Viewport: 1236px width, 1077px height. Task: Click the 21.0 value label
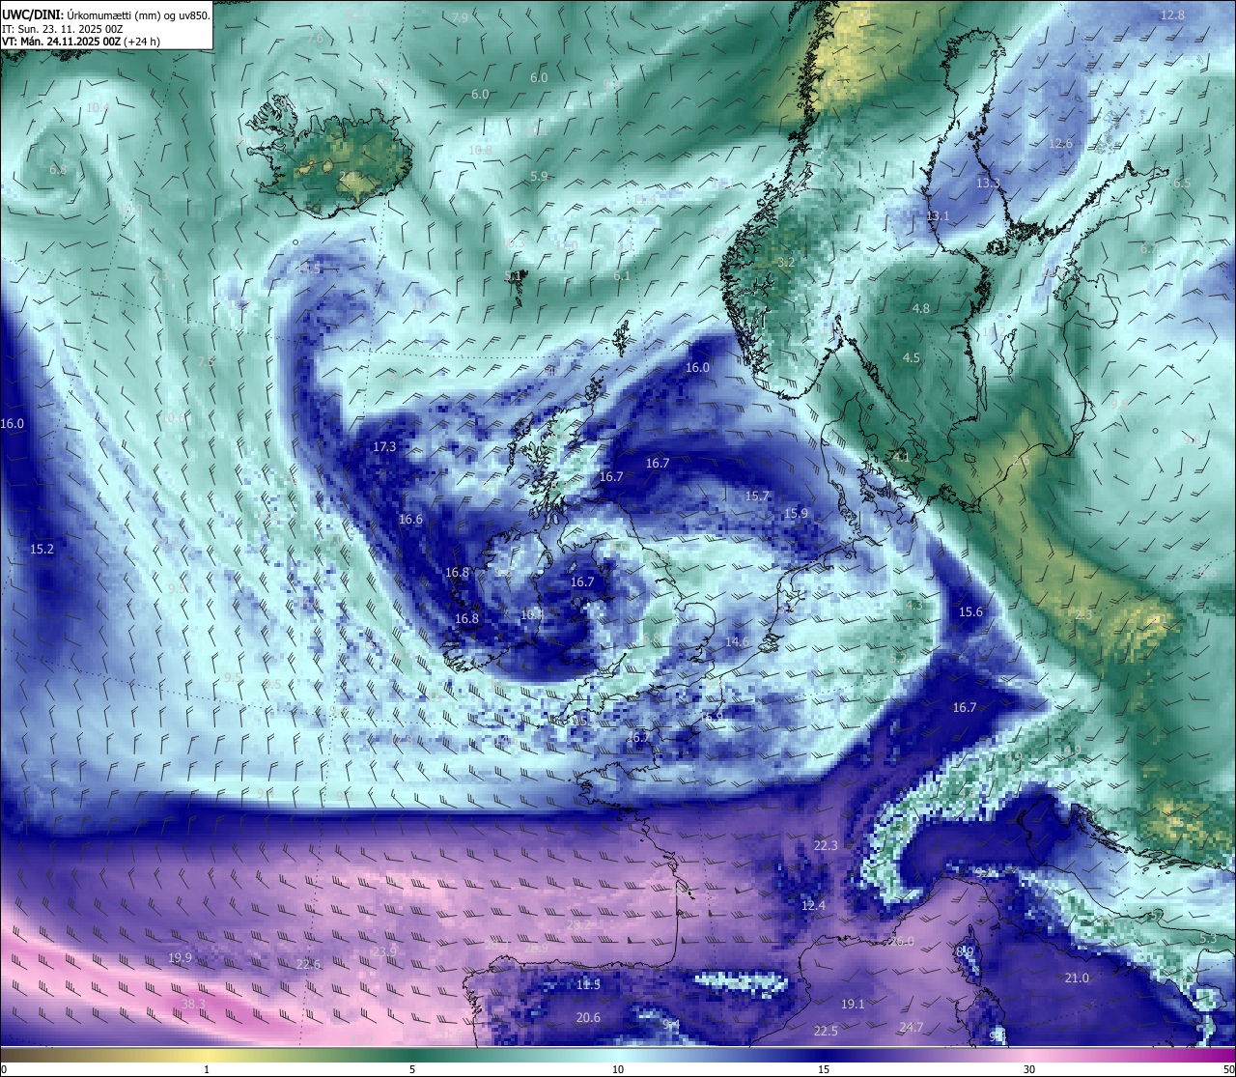1077,978
